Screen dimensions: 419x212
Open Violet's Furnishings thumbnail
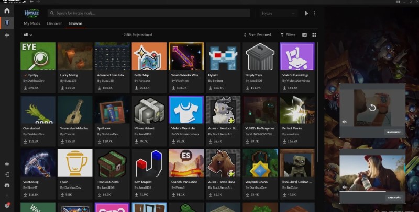(x=297, y=56)
